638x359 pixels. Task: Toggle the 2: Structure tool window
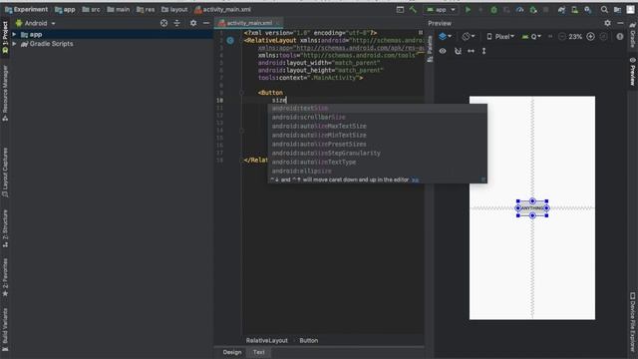click(5, 228)
